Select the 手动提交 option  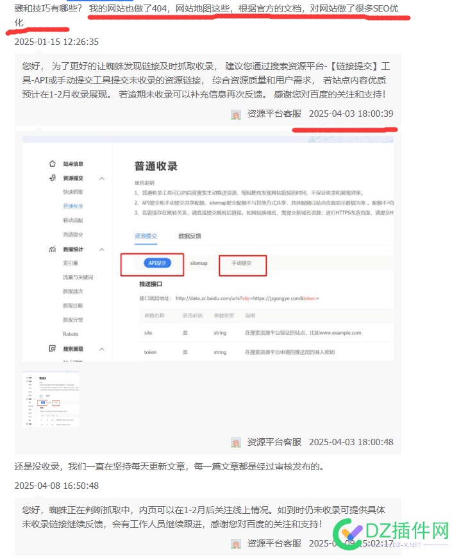click(242, 263)
